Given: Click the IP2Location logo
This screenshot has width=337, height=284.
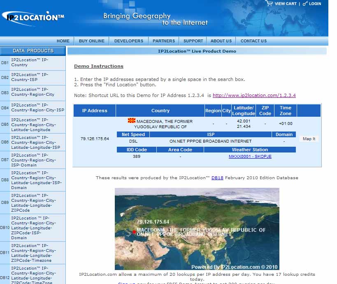Looking at the screenshot, I should [33, 18].
